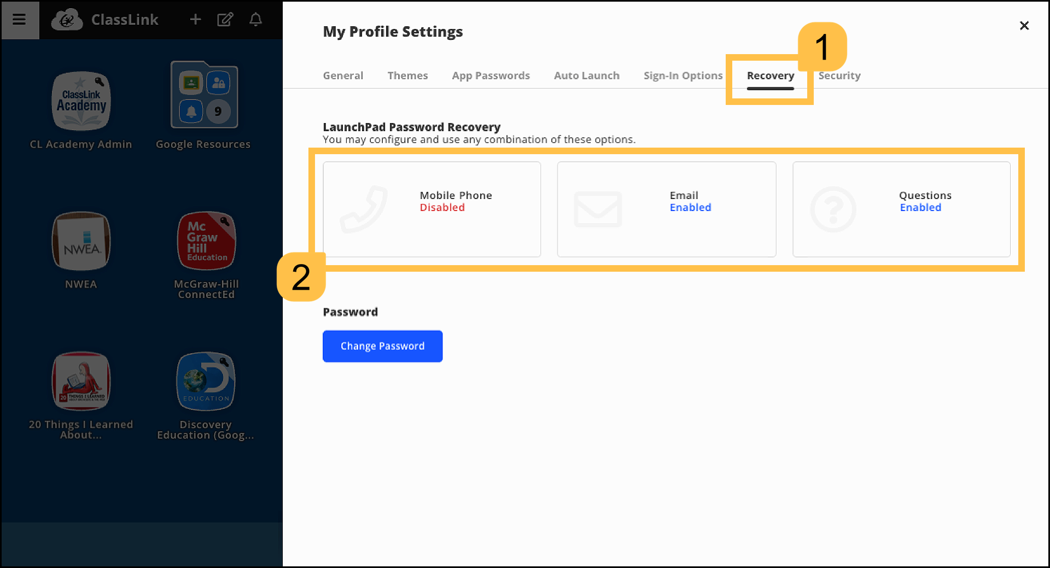Open the Google Resources folder
The height and width of the screenshot is (568, 1050).
tap(204, 94)
